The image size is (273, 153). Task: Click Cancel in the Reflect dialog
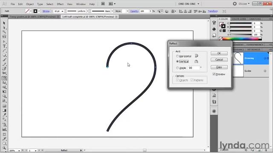click(219, 59)
